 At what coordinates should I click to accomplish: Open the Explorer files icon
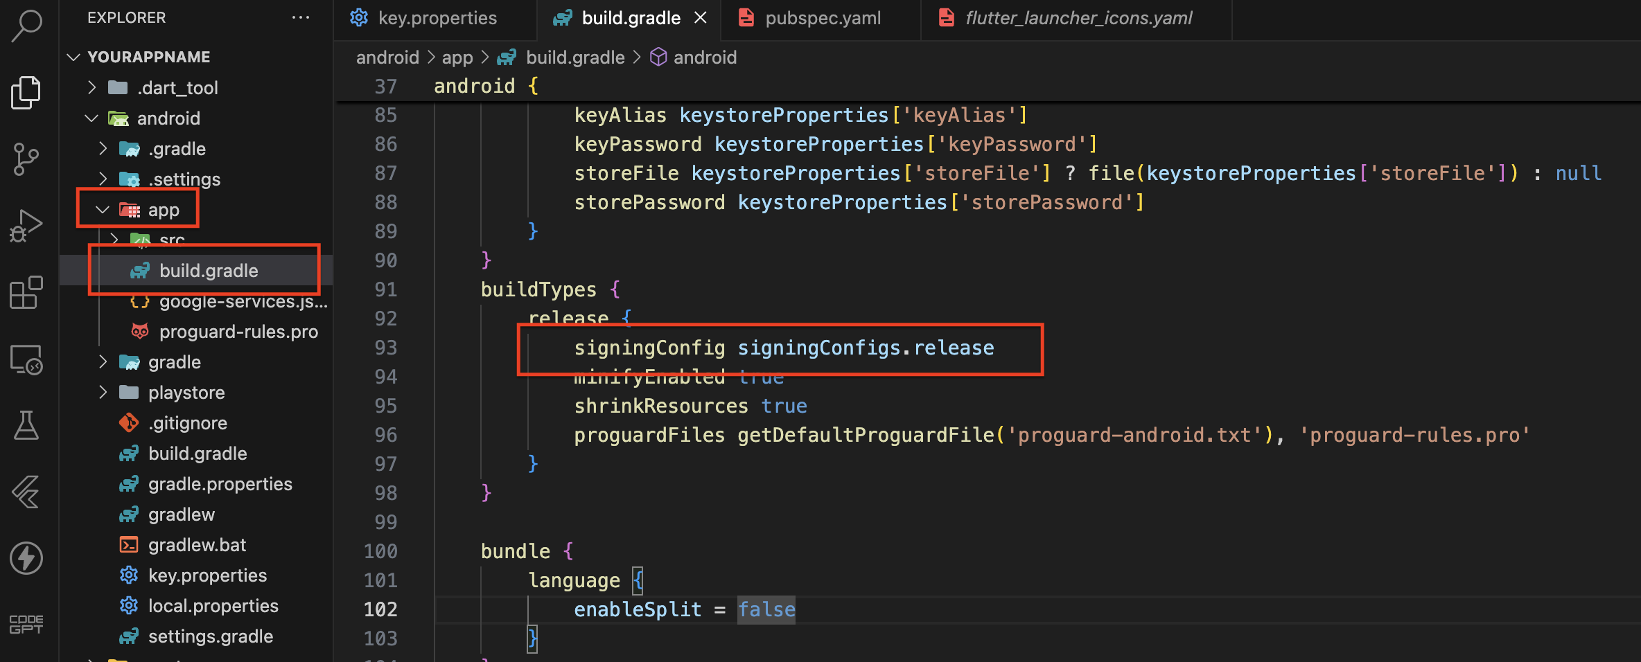[x=27, y=92]
